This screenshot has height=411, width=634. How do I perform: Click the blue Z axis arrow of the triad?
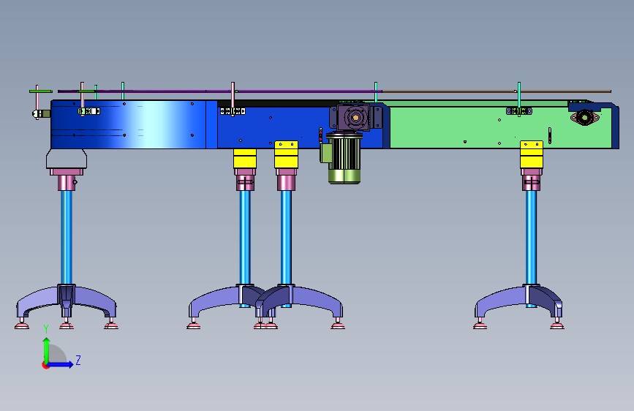[61, 364]
